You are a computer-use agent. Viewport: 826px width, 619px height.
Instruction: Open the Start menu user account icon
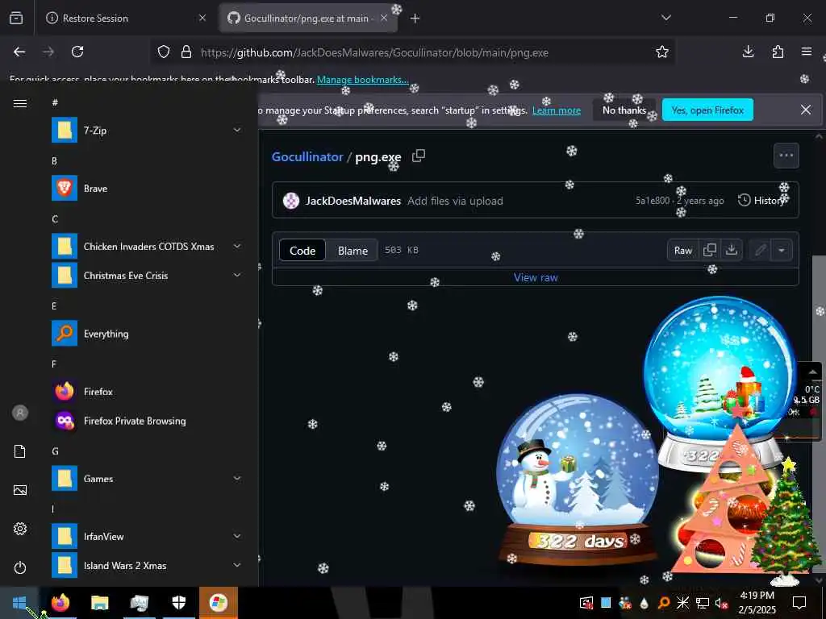(x=20, y=413)
